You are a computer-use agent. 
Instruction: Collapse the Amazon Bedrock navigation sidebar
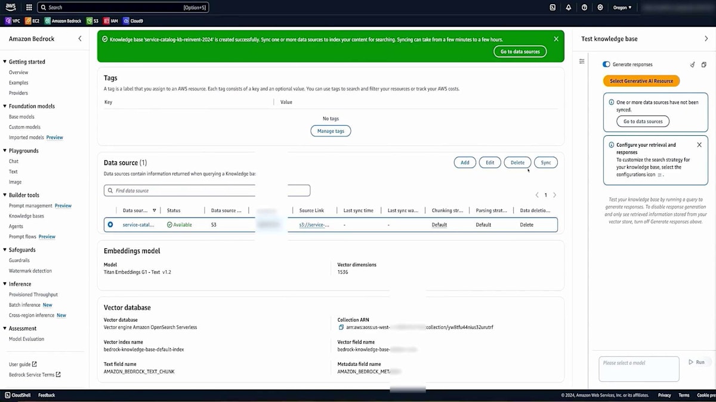(80, 39)
